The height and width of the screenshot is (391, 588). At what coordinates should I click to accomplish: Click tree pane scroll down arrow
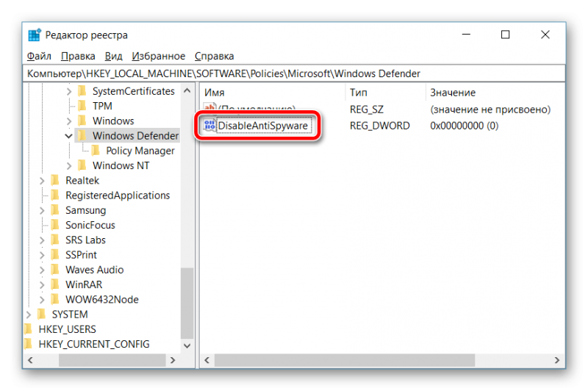point(187,345)
